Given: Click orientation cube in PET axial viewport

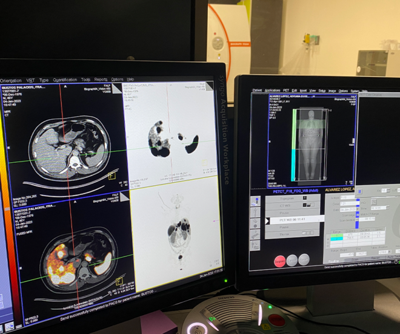Looking at the screenshot, I should pyautogui.click(x=205, y=163).
